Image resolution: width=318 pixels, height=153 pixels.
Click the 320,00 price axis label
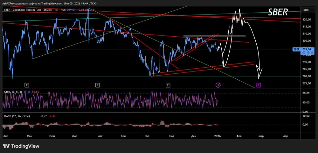306,20
